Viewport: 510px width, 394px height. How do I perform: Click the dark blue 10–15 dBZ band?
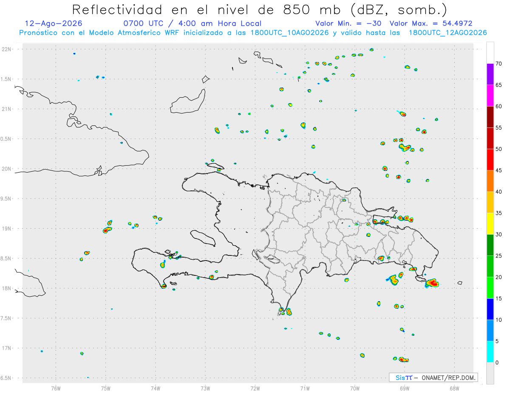click(x=490, y=309)
